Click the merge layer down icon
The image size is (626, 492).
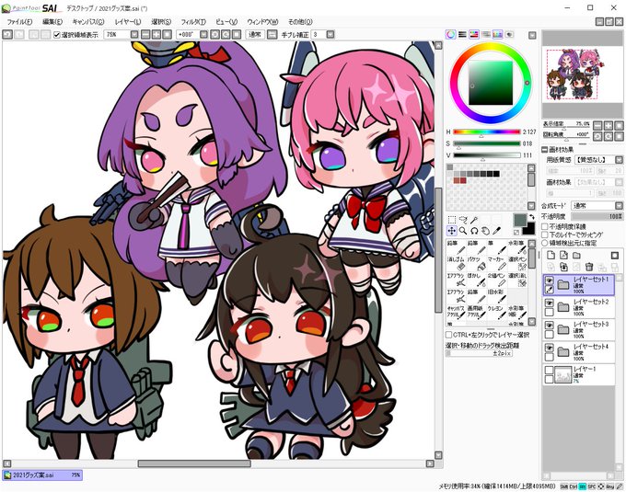563,267
